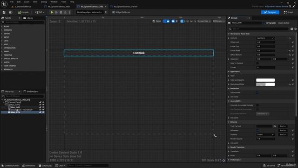Toggle the Is Focusable checkbox

pyautogui.click(x=257, y=92)
